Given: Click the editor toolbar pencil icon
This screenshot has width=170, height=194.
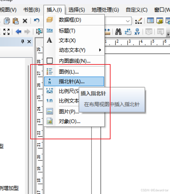Looking at the screenshot, I should point(138,21).
